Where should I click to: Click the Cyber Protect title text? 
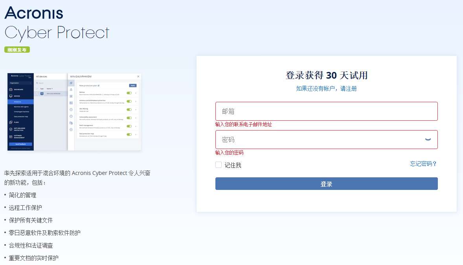pyautogui.click(x=57, y=33)
